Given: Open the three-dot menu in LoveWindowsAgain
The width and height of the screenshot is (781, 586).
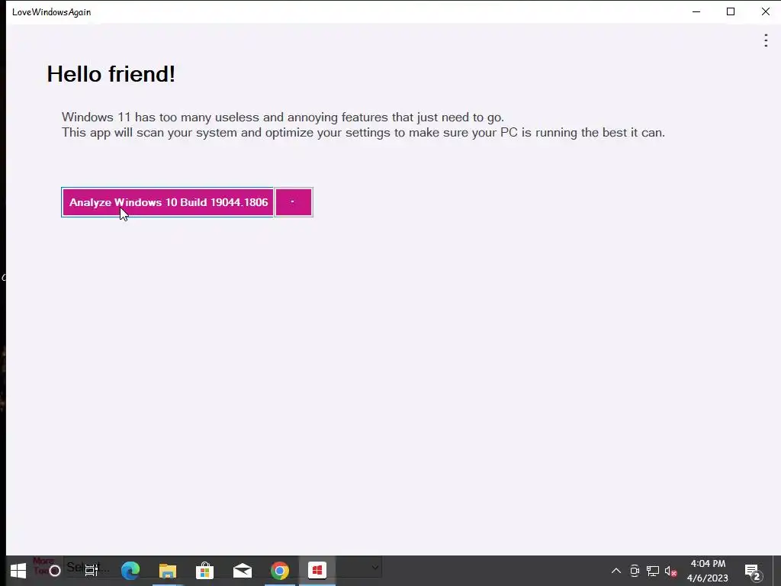Looking at the screenshot, I should (766, 40).
